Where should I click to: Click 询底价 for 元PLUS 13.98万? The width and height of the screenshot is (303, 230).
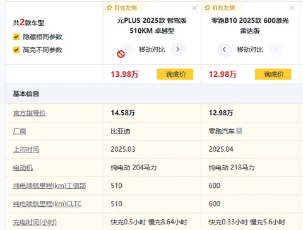175,74
